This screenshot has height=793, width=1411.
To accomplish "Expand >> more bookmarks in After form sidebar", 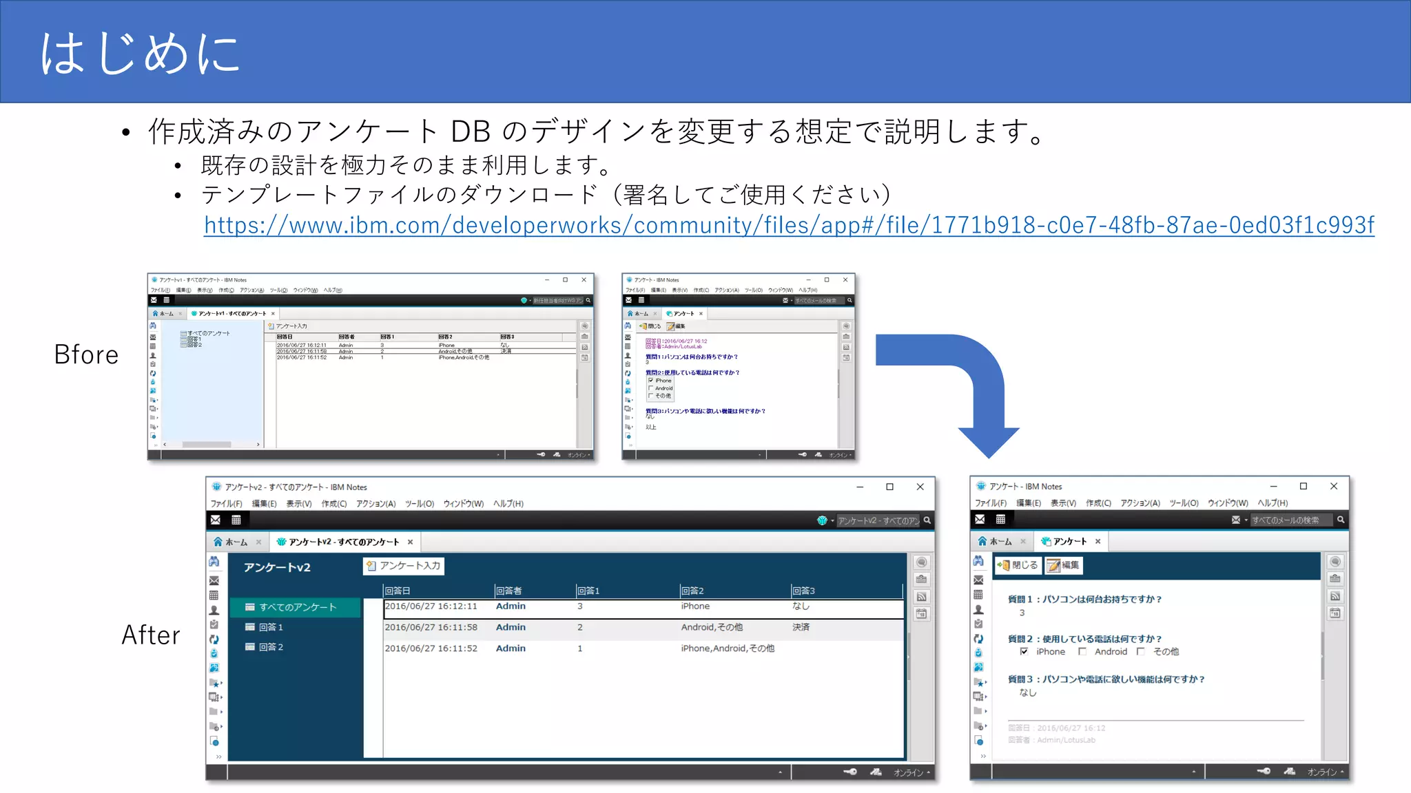I will [x=983, y=756].
